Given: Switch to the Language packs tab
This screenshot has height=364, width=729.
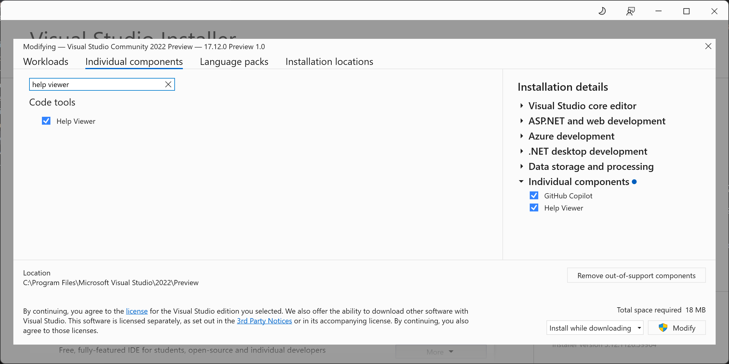Looking at the screenshot, I should [x=234, y=61].
